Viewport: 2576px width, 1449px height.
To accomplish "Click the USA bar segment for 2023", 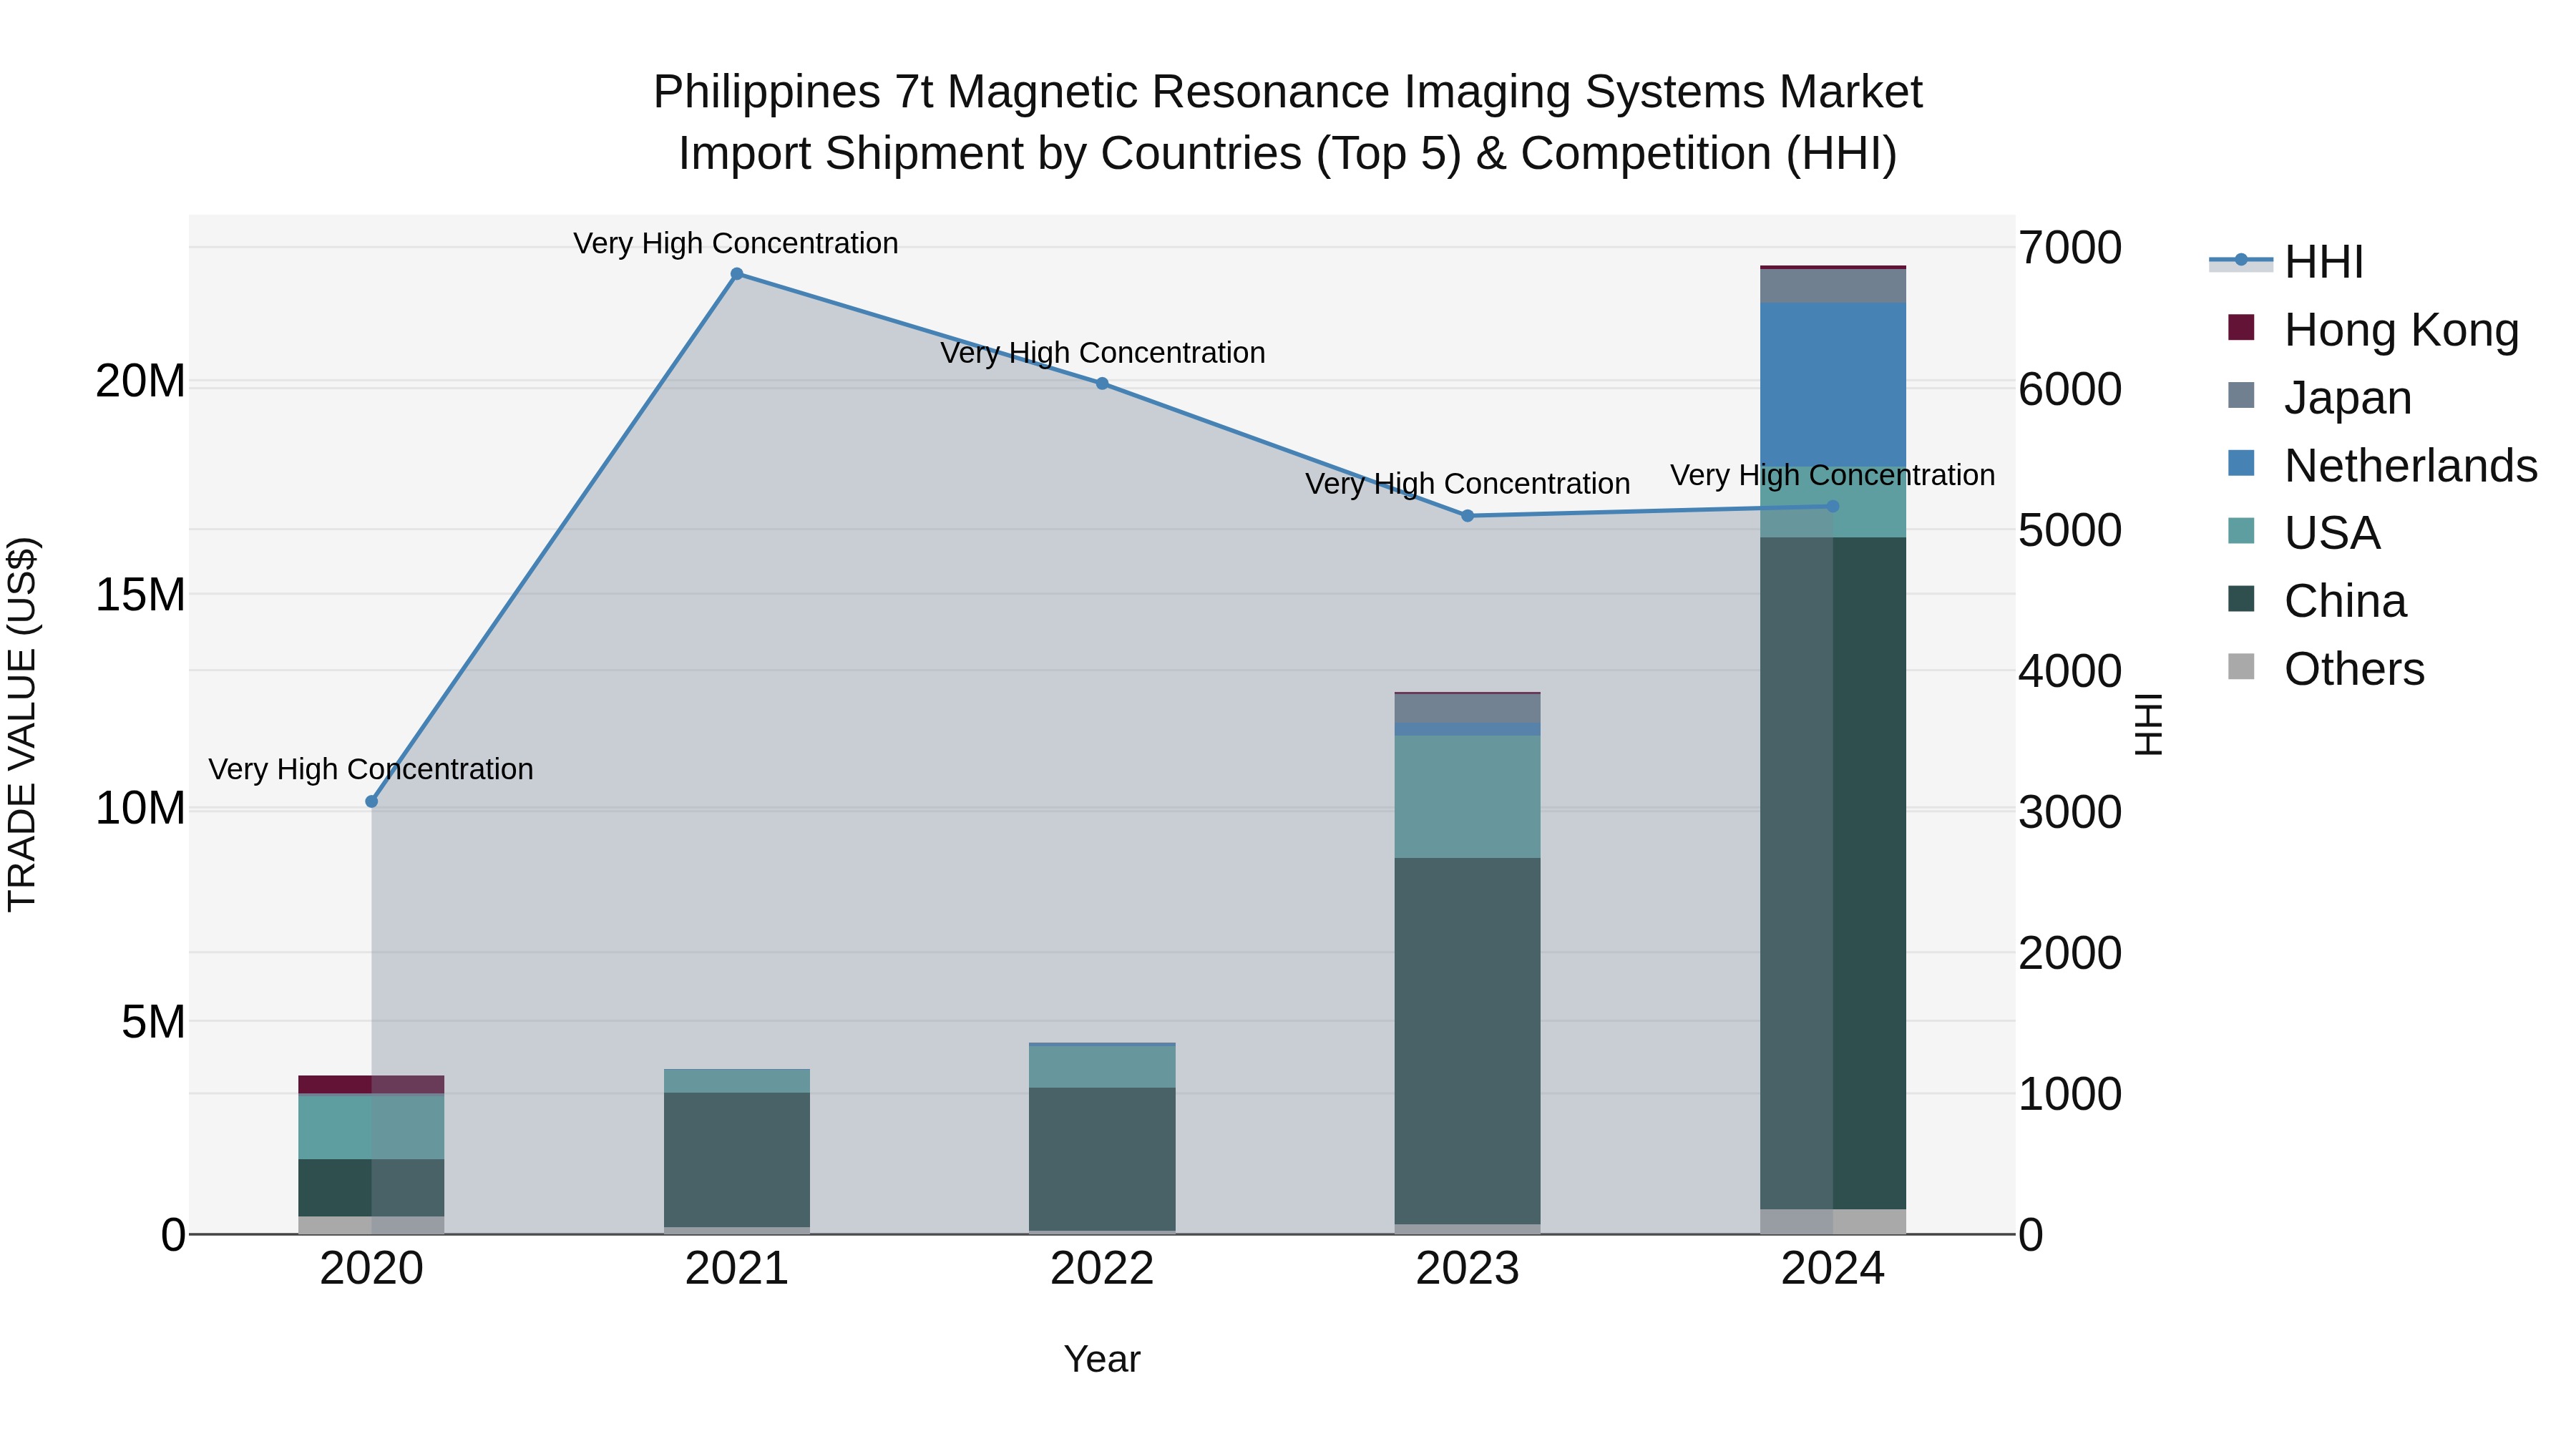I will click(1468, 797).
